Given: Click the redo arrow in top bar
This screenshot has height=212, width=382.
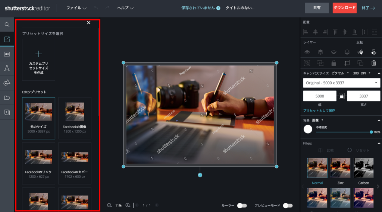Looking at the screenshot, I should (x=107, y=8).
